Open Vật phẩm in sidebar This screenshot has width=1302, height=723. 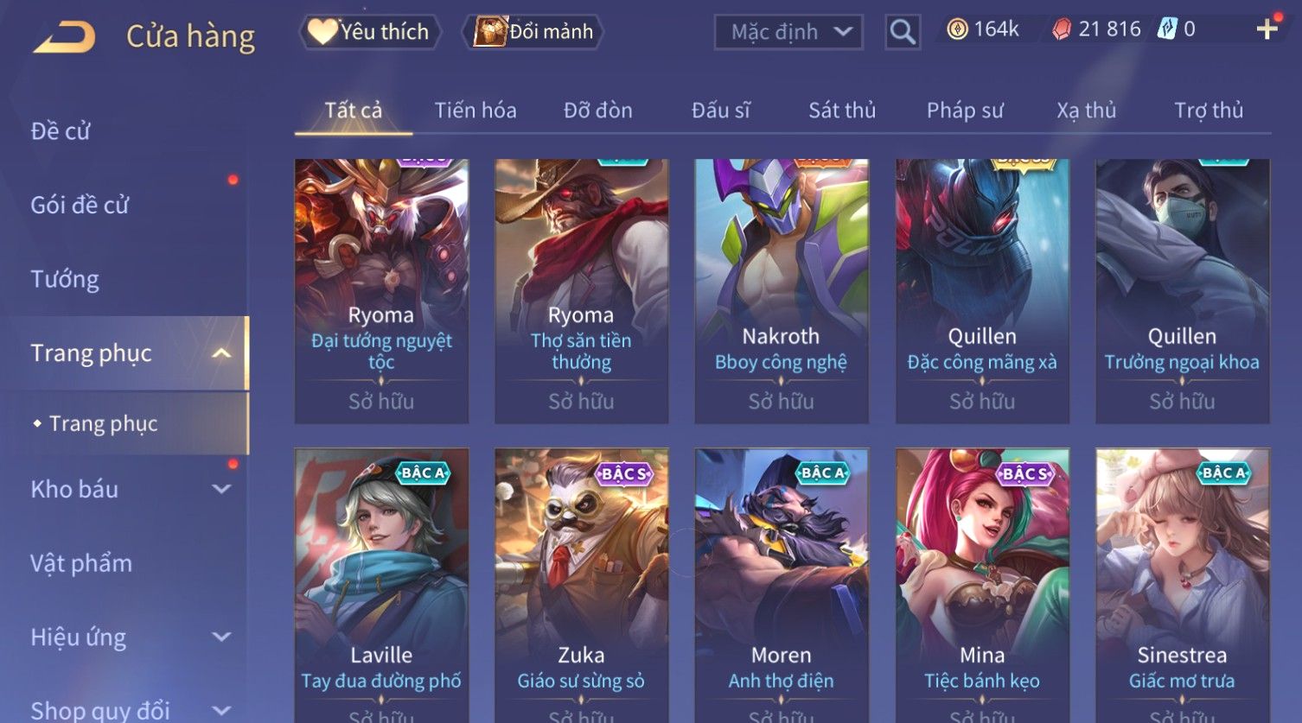pyautogui.click(x=81, y=563)
